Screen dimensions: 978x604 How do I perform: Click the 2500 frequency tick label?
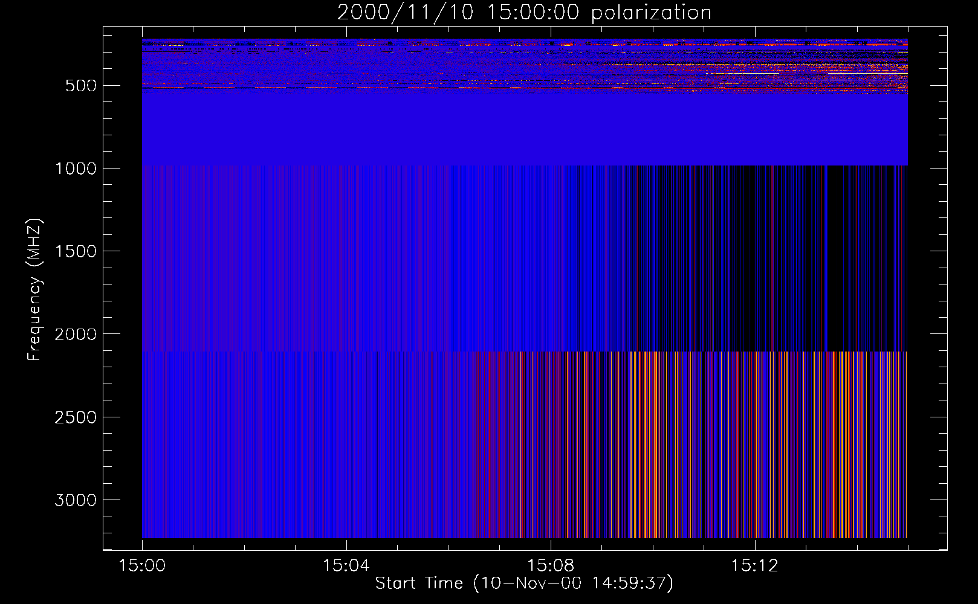tap(76, 417)
